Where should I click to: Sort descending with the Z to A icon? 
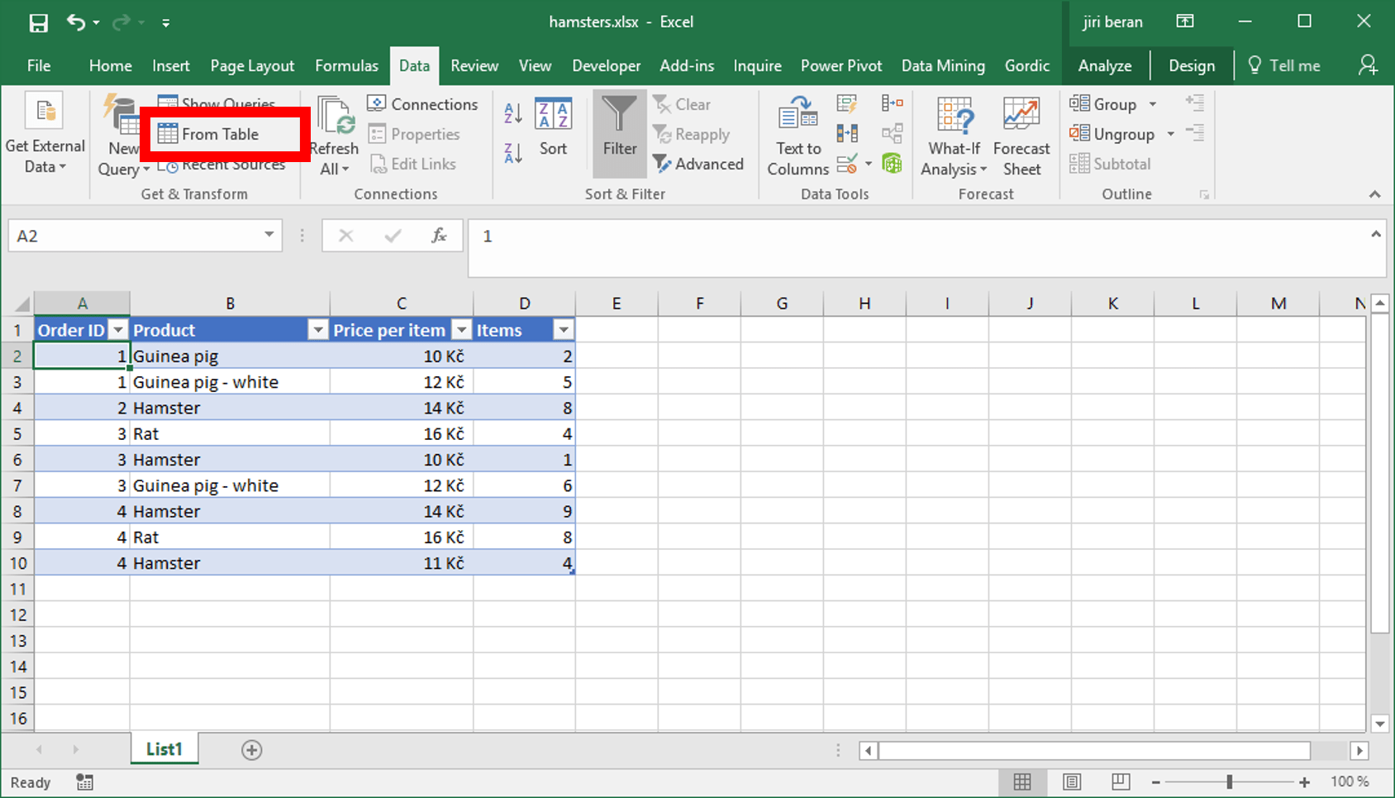512,153
